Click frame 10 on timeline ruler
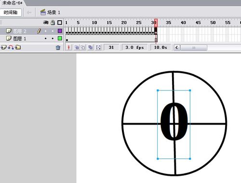The height and width of the screenshot is (183, 241). click(94, 23)
